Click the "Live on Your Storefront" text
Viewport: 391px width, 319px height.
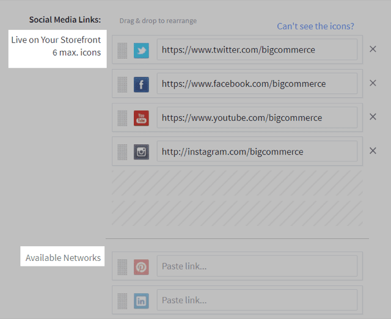[56, 40]
